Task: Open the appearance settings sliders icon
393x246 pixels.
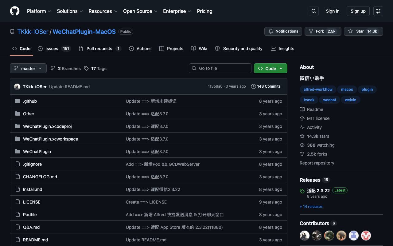Action: click(x=378, y=11)
